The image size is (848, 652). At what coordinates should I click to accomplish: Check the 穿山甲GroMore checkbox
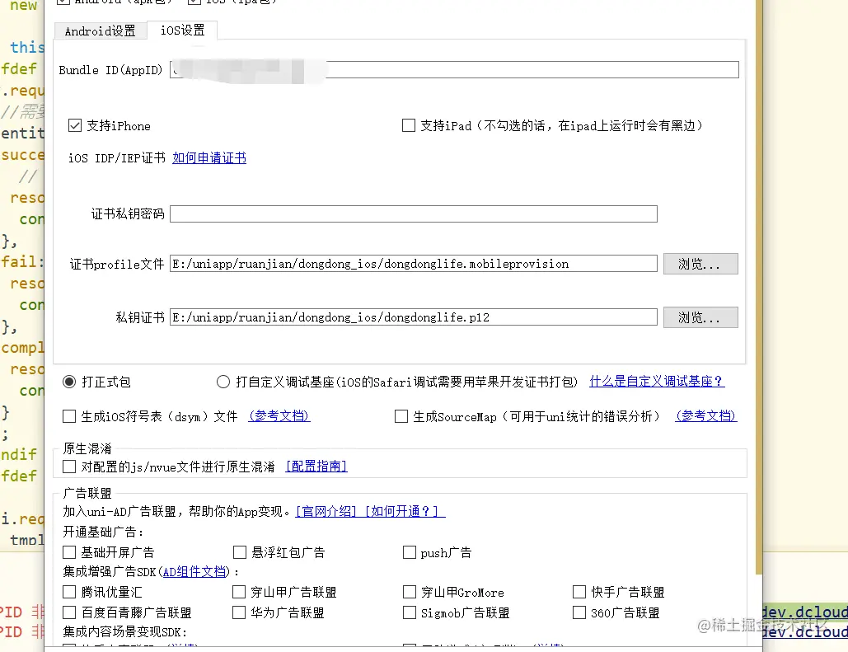(410, 592)
